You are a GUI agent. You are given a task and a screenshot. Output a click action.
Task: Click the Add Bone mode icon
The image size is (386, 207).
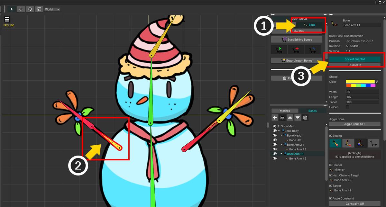tap(296, 50)
